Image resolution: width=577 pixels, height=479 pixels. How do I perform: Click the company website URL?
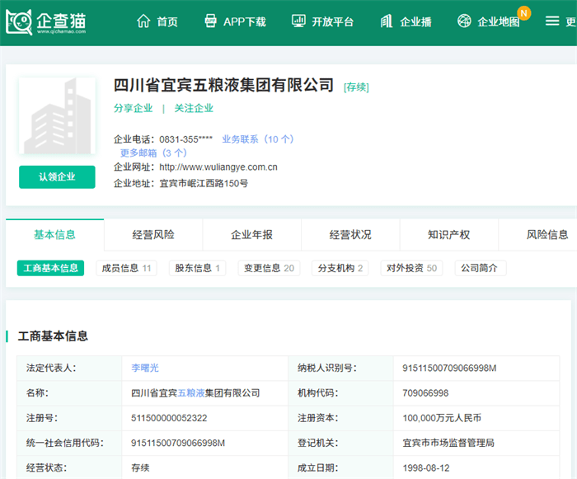tap(218, 167)
